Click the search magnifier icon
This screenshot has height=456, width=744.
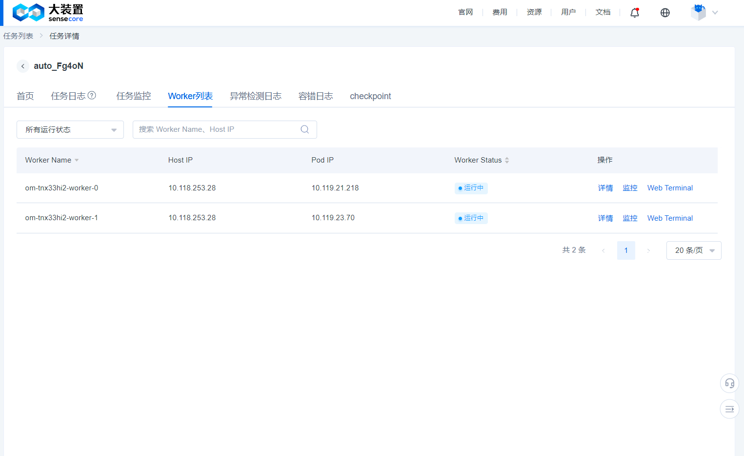(x=305, y=129)
